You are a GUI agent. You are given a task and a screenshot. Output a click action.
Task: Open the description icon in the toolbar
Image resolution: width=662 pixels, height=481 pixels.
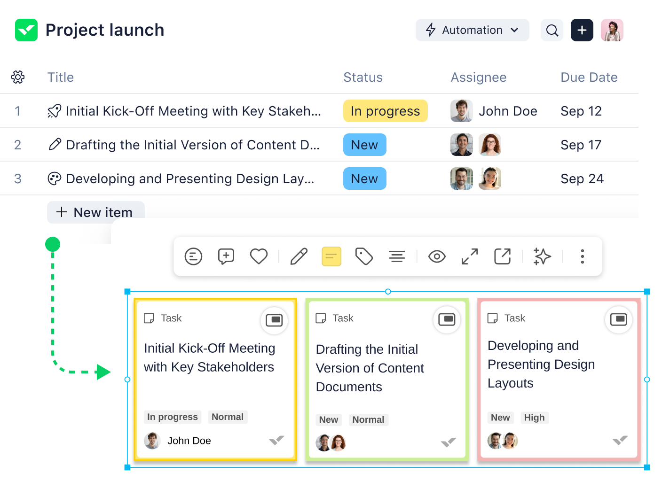pos(193,256)
